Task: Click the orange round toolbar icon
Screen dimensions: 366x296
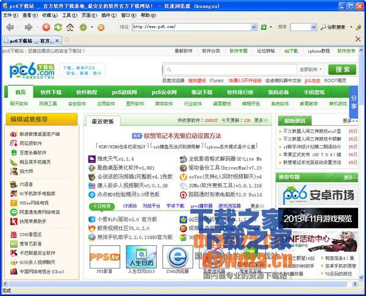Action: coord(101,27)
